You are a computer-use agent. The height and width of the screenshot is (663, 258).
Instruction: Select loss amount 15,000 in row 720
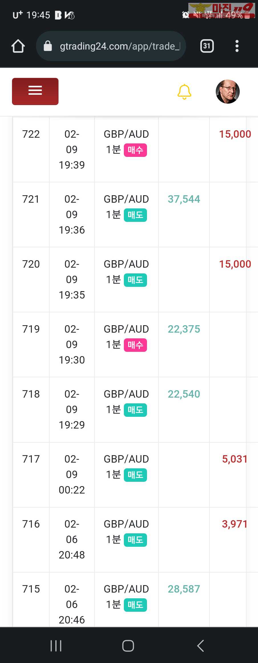tap(235, 264)
